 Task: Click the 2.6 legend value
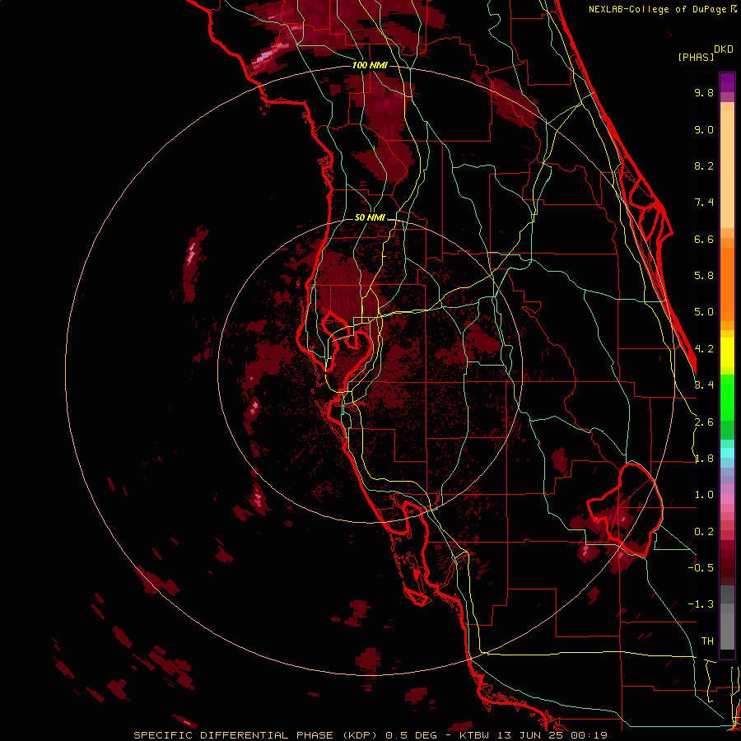coord(704,422)
